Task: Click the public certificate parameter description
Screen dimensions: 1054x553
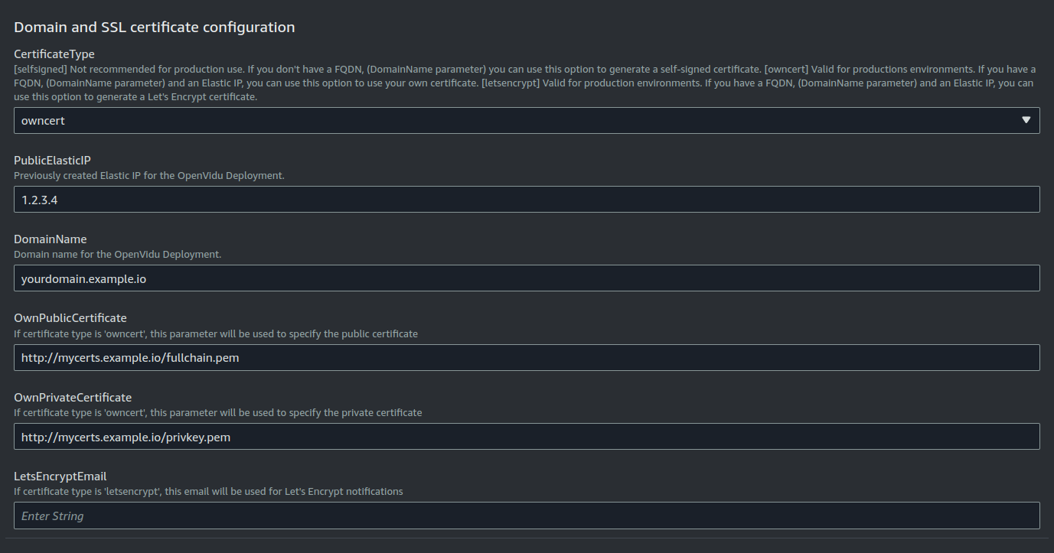Action: click(x=216, y=333)
